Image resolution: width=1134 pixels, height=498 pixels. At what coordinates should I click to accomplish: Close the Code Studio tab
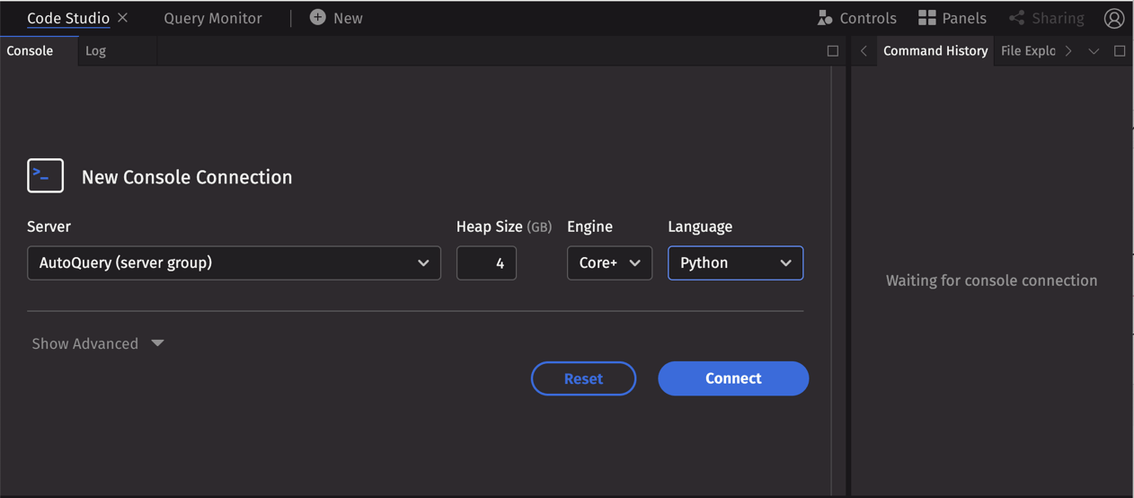pyautogui.click(x=123, y=18)
